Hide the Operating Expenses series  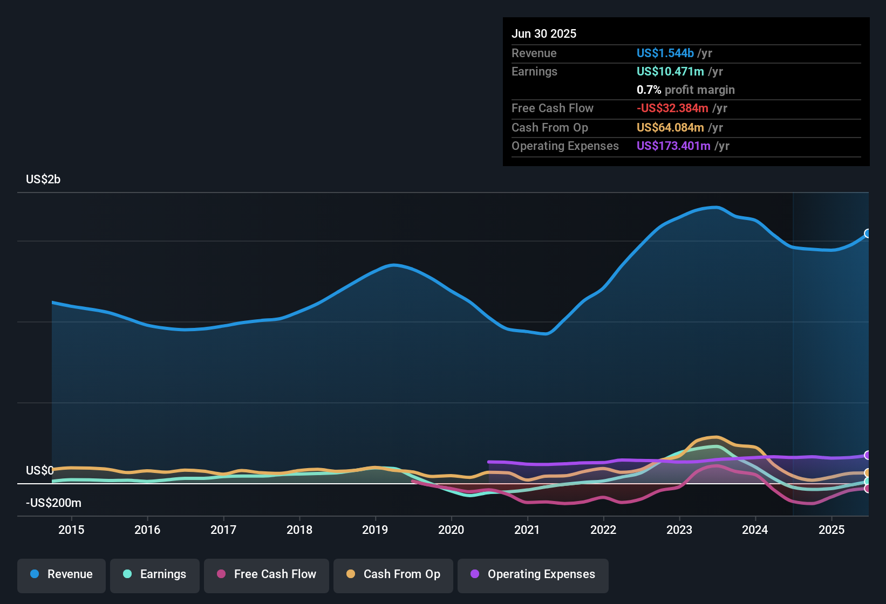(533, 575)
